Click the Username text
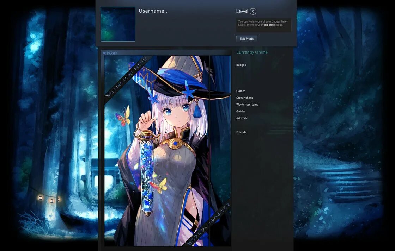This screenshot has width=395, height=251. tap(151, 11)
